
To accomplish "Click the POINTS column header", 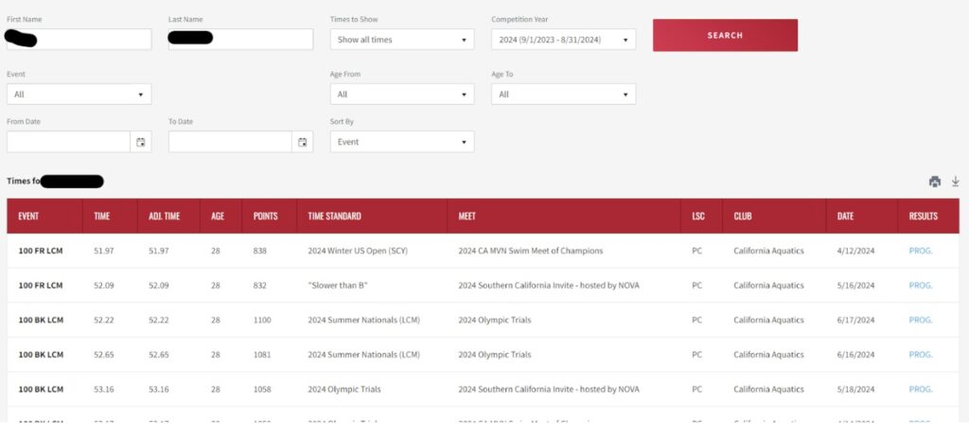I will [266, 217].
